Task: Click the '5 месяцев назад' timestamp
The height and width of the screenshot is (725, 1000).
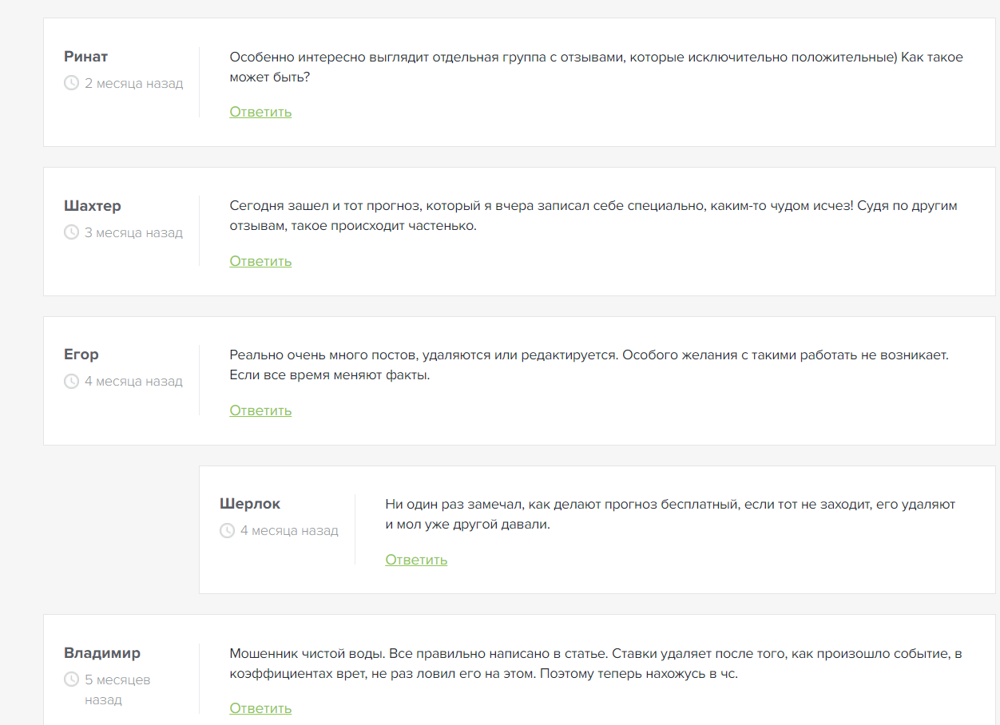Action: (117, 689)
